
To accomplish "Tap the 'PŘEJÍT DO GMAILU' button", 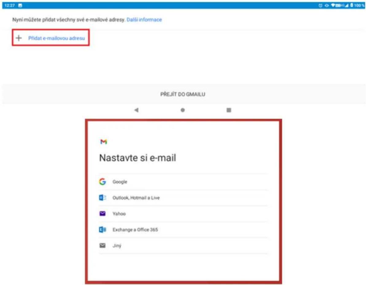I will (x=183, y=94).
